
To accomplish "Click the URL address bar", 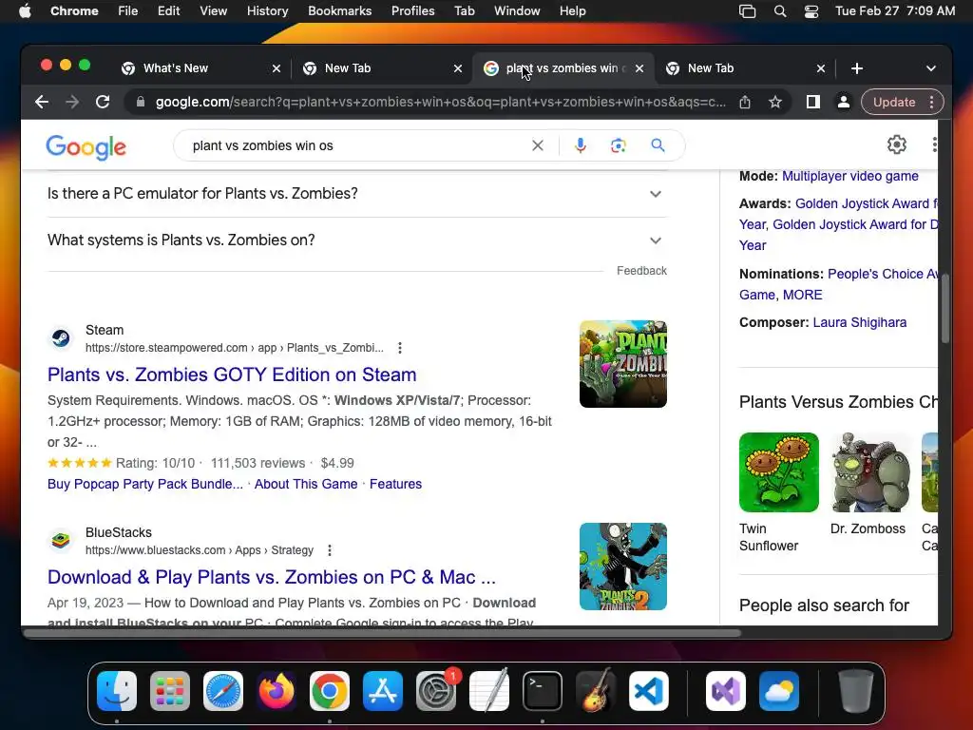I will pos(441,102).
